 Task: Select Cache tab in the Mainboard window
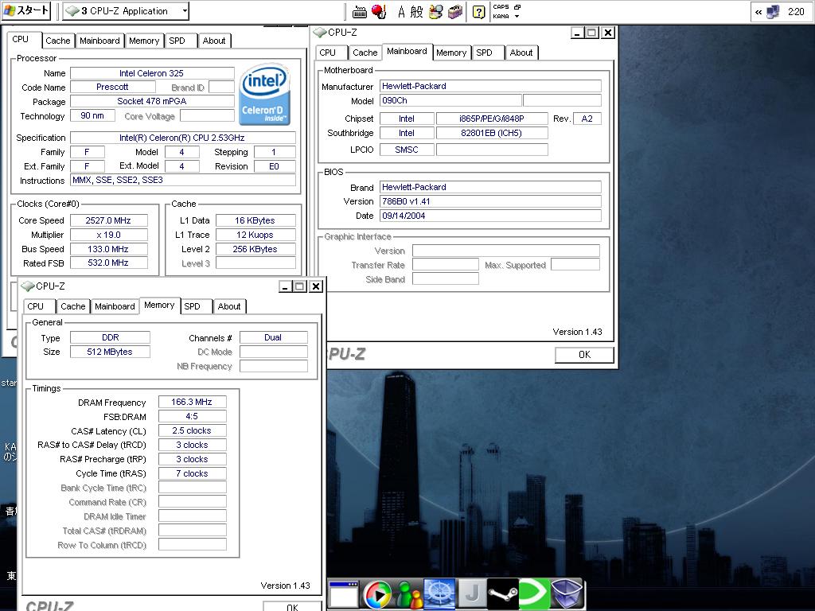tap(365, 53)
